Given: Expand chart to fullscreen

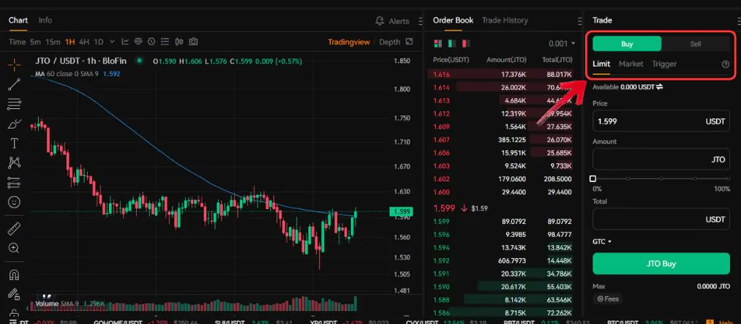Looking at the screenshot, I should [x=409, y=42].
